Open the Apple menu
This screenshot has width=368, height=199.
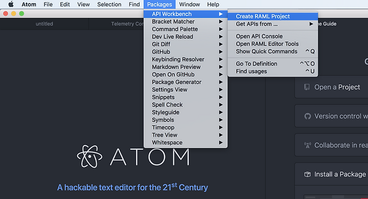pyautogui.click(x=11, y=4)
